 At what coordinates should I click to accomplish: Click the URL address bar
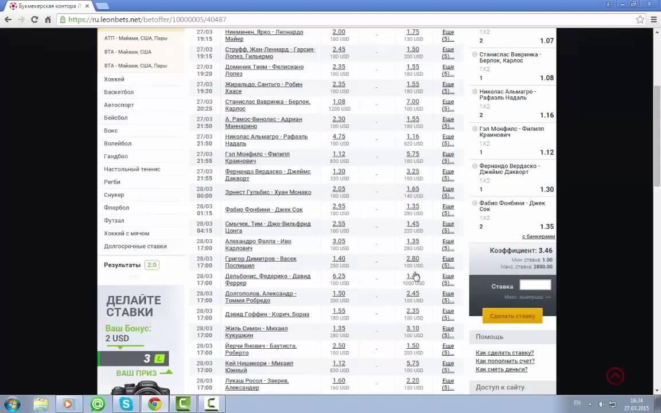345,20
